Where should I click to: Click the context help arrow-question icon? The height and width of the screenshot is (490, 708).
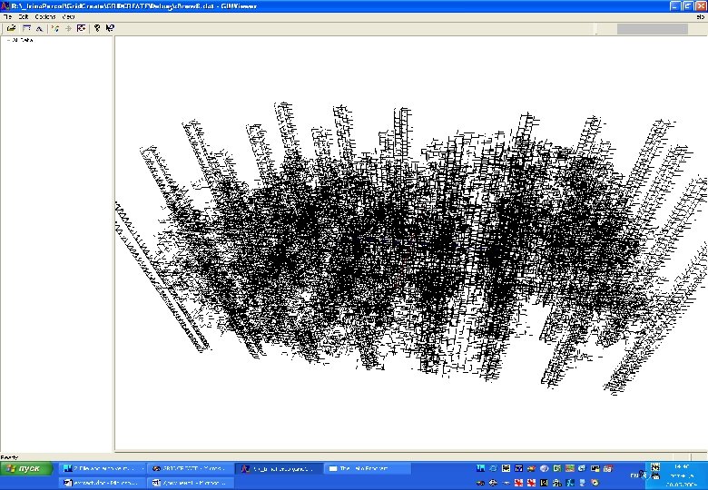coord(110,28)
